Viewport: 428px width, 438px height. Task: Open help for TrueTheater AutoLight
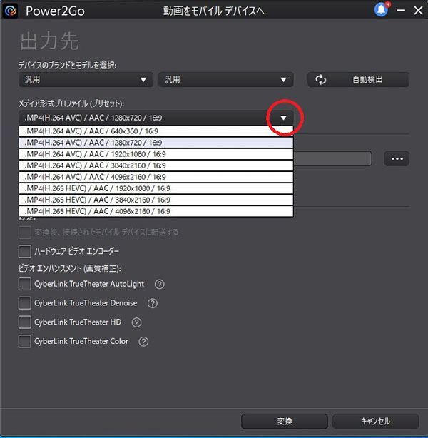pyautogui.click(x=160, y=285)
